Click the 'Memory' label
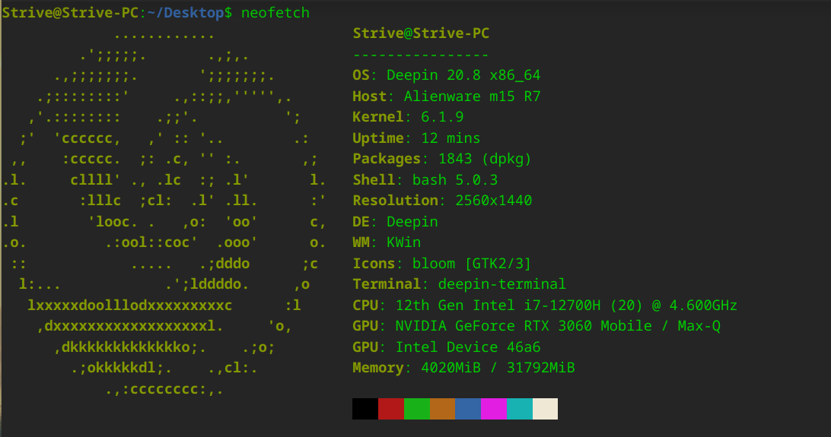The height and width of the screenshot is (437, 831). (378, 368)
